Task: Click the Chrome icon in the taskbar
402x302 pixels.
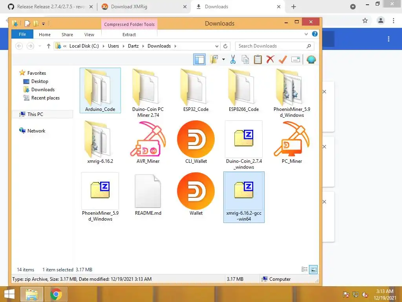Action: coord(56,294)
